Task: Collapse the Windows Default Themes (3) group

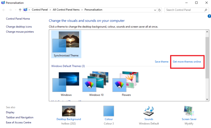Action: coord(68,66)
